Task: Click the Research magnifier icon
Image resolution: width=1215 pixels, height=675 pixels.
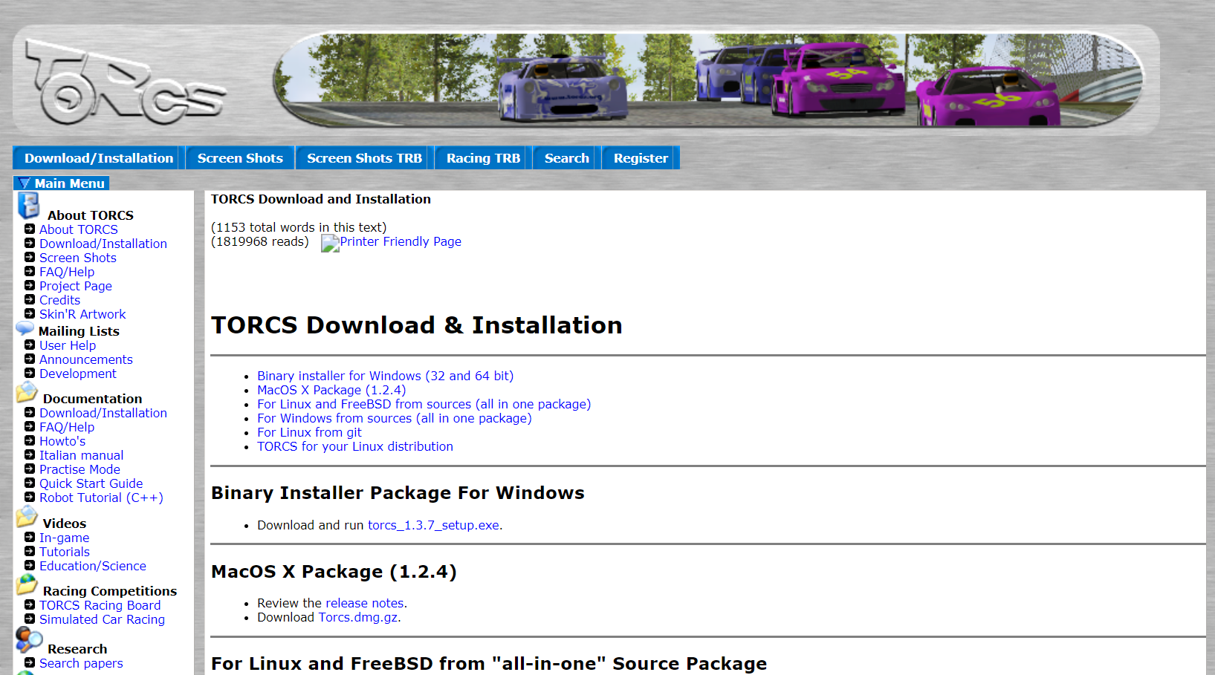Action: 29,640
